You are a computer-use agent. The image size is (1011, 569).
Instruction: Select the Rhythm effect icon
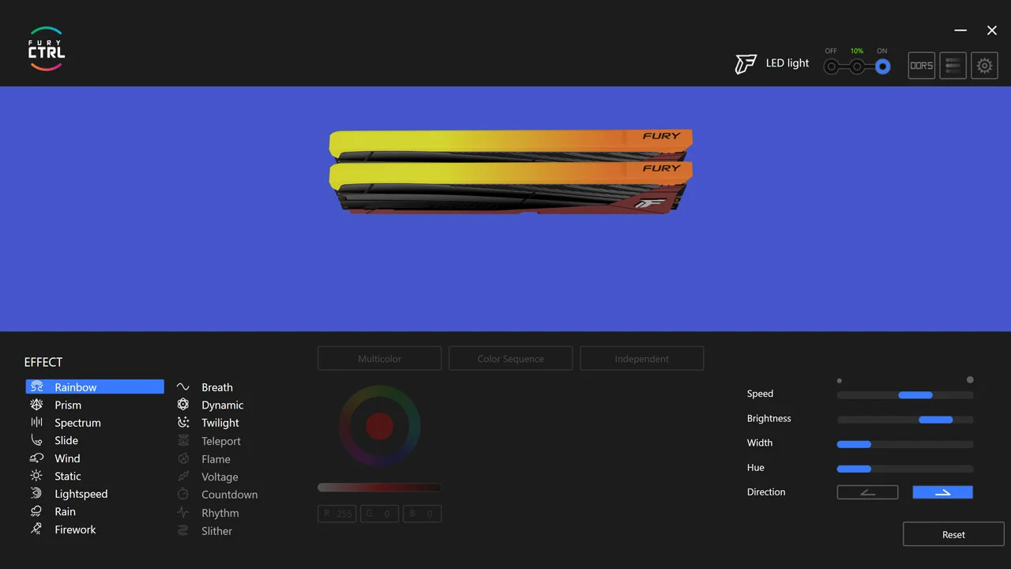(x=182, y=512)
